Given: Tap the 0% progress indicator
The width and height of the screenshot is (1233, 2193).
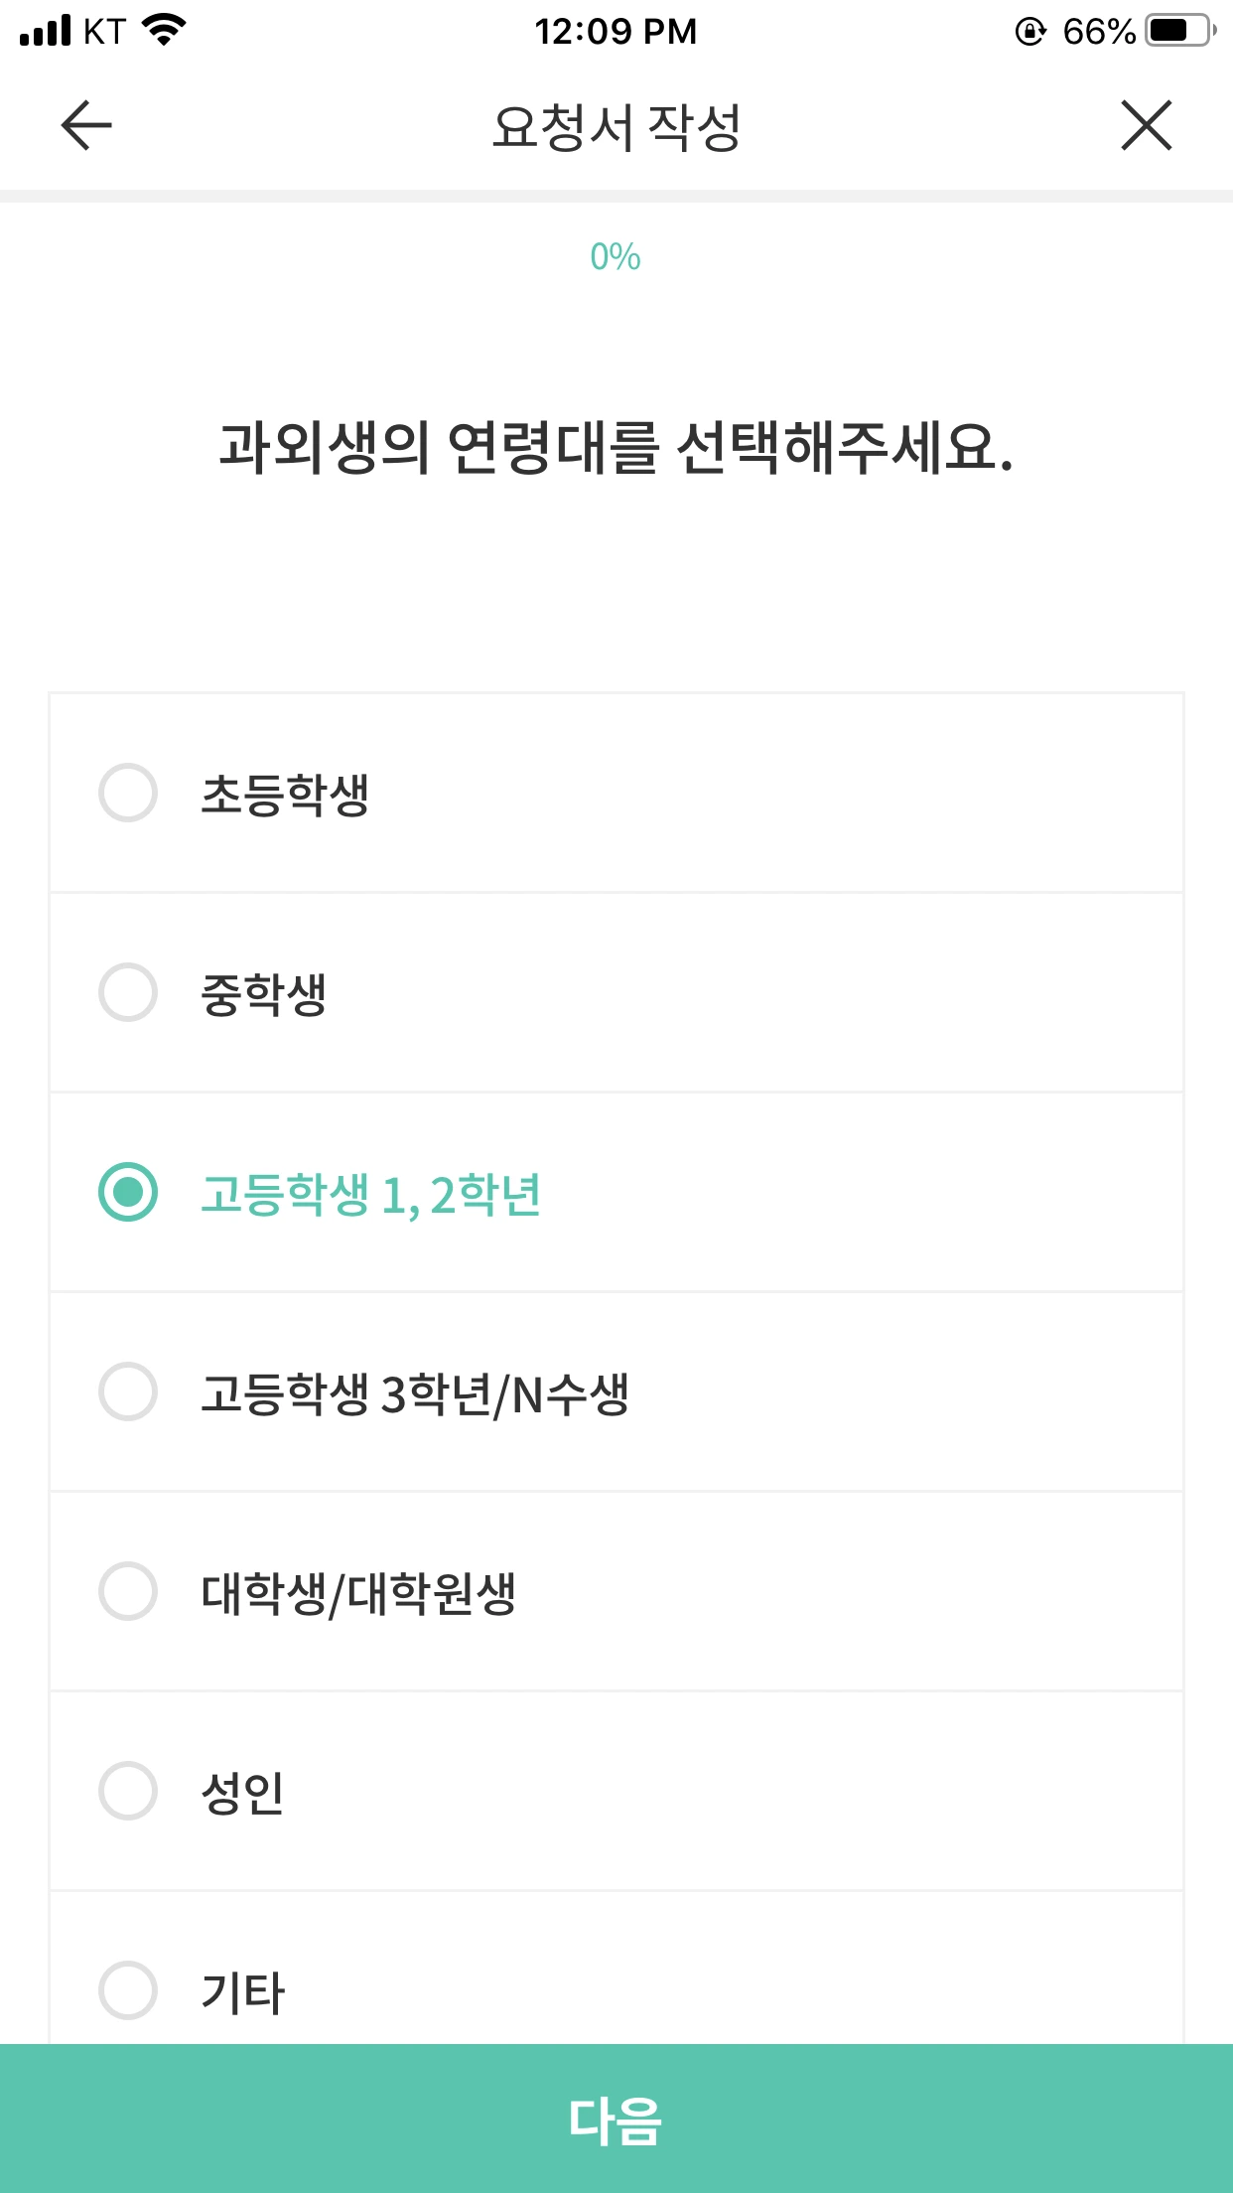Looking at the screenshot, I should [616, 257].
